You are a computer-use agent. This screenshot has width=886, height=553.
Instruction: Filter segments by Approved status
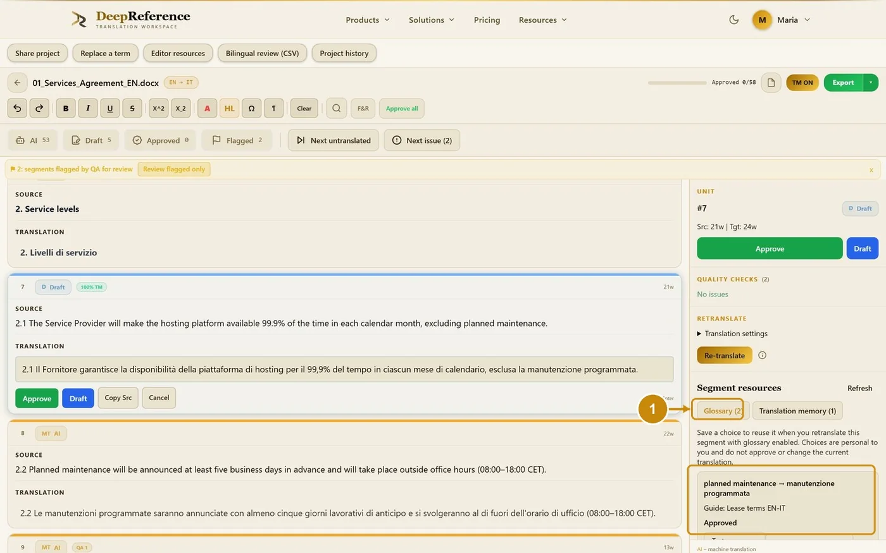click(x=161, y=140)
